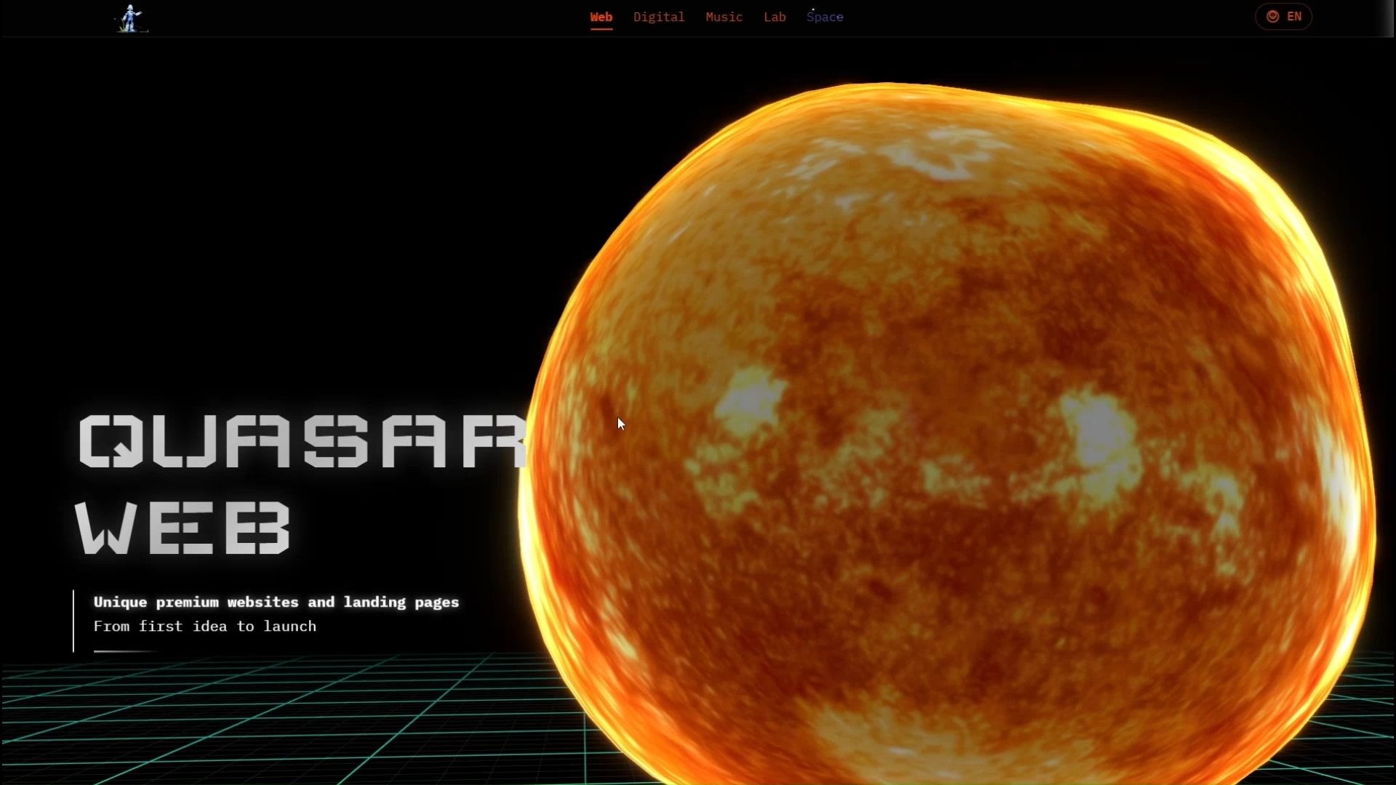This screenshot has height=785, width=1396.
Task: Open the EN language selector
Action: [1283, 17]
